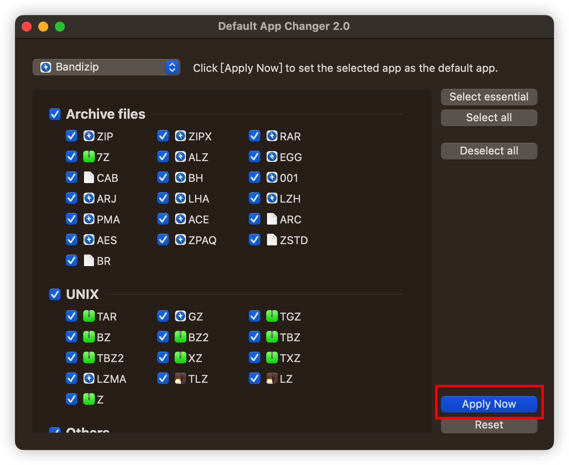Click the blank file icon beside BR
Screen dimensions: 569x465
click(89, 261)
